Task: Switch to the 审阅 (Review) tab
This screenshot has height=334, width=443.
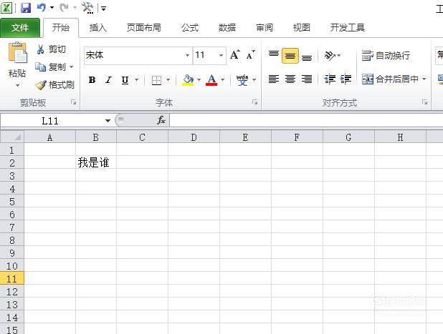Action: coord(265,28)
